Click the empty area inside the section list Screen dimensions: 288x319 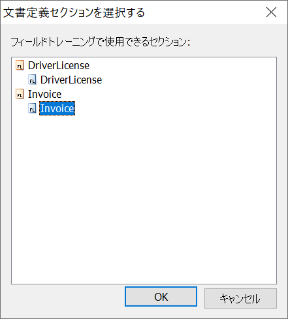(144, 196)
